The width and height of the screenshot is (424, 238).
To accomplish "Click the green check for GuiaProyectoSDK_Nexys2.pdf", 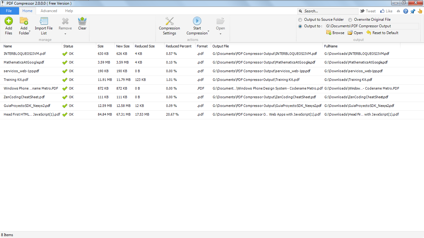I will [x=65, y=106].
